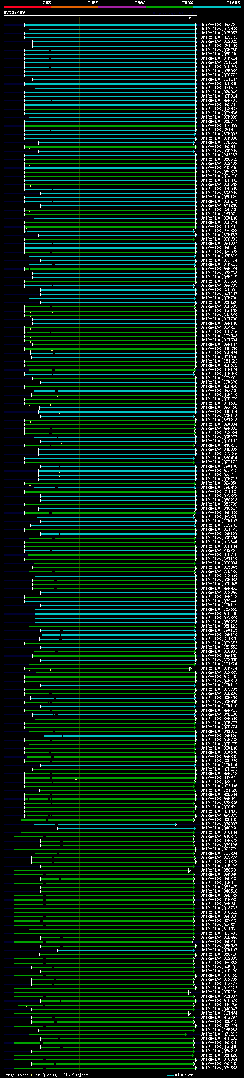This screenshot has width=244, height=1078.
Task: Select the UniRef100_A8MRW1 label
Action: [x=219, y=904]
